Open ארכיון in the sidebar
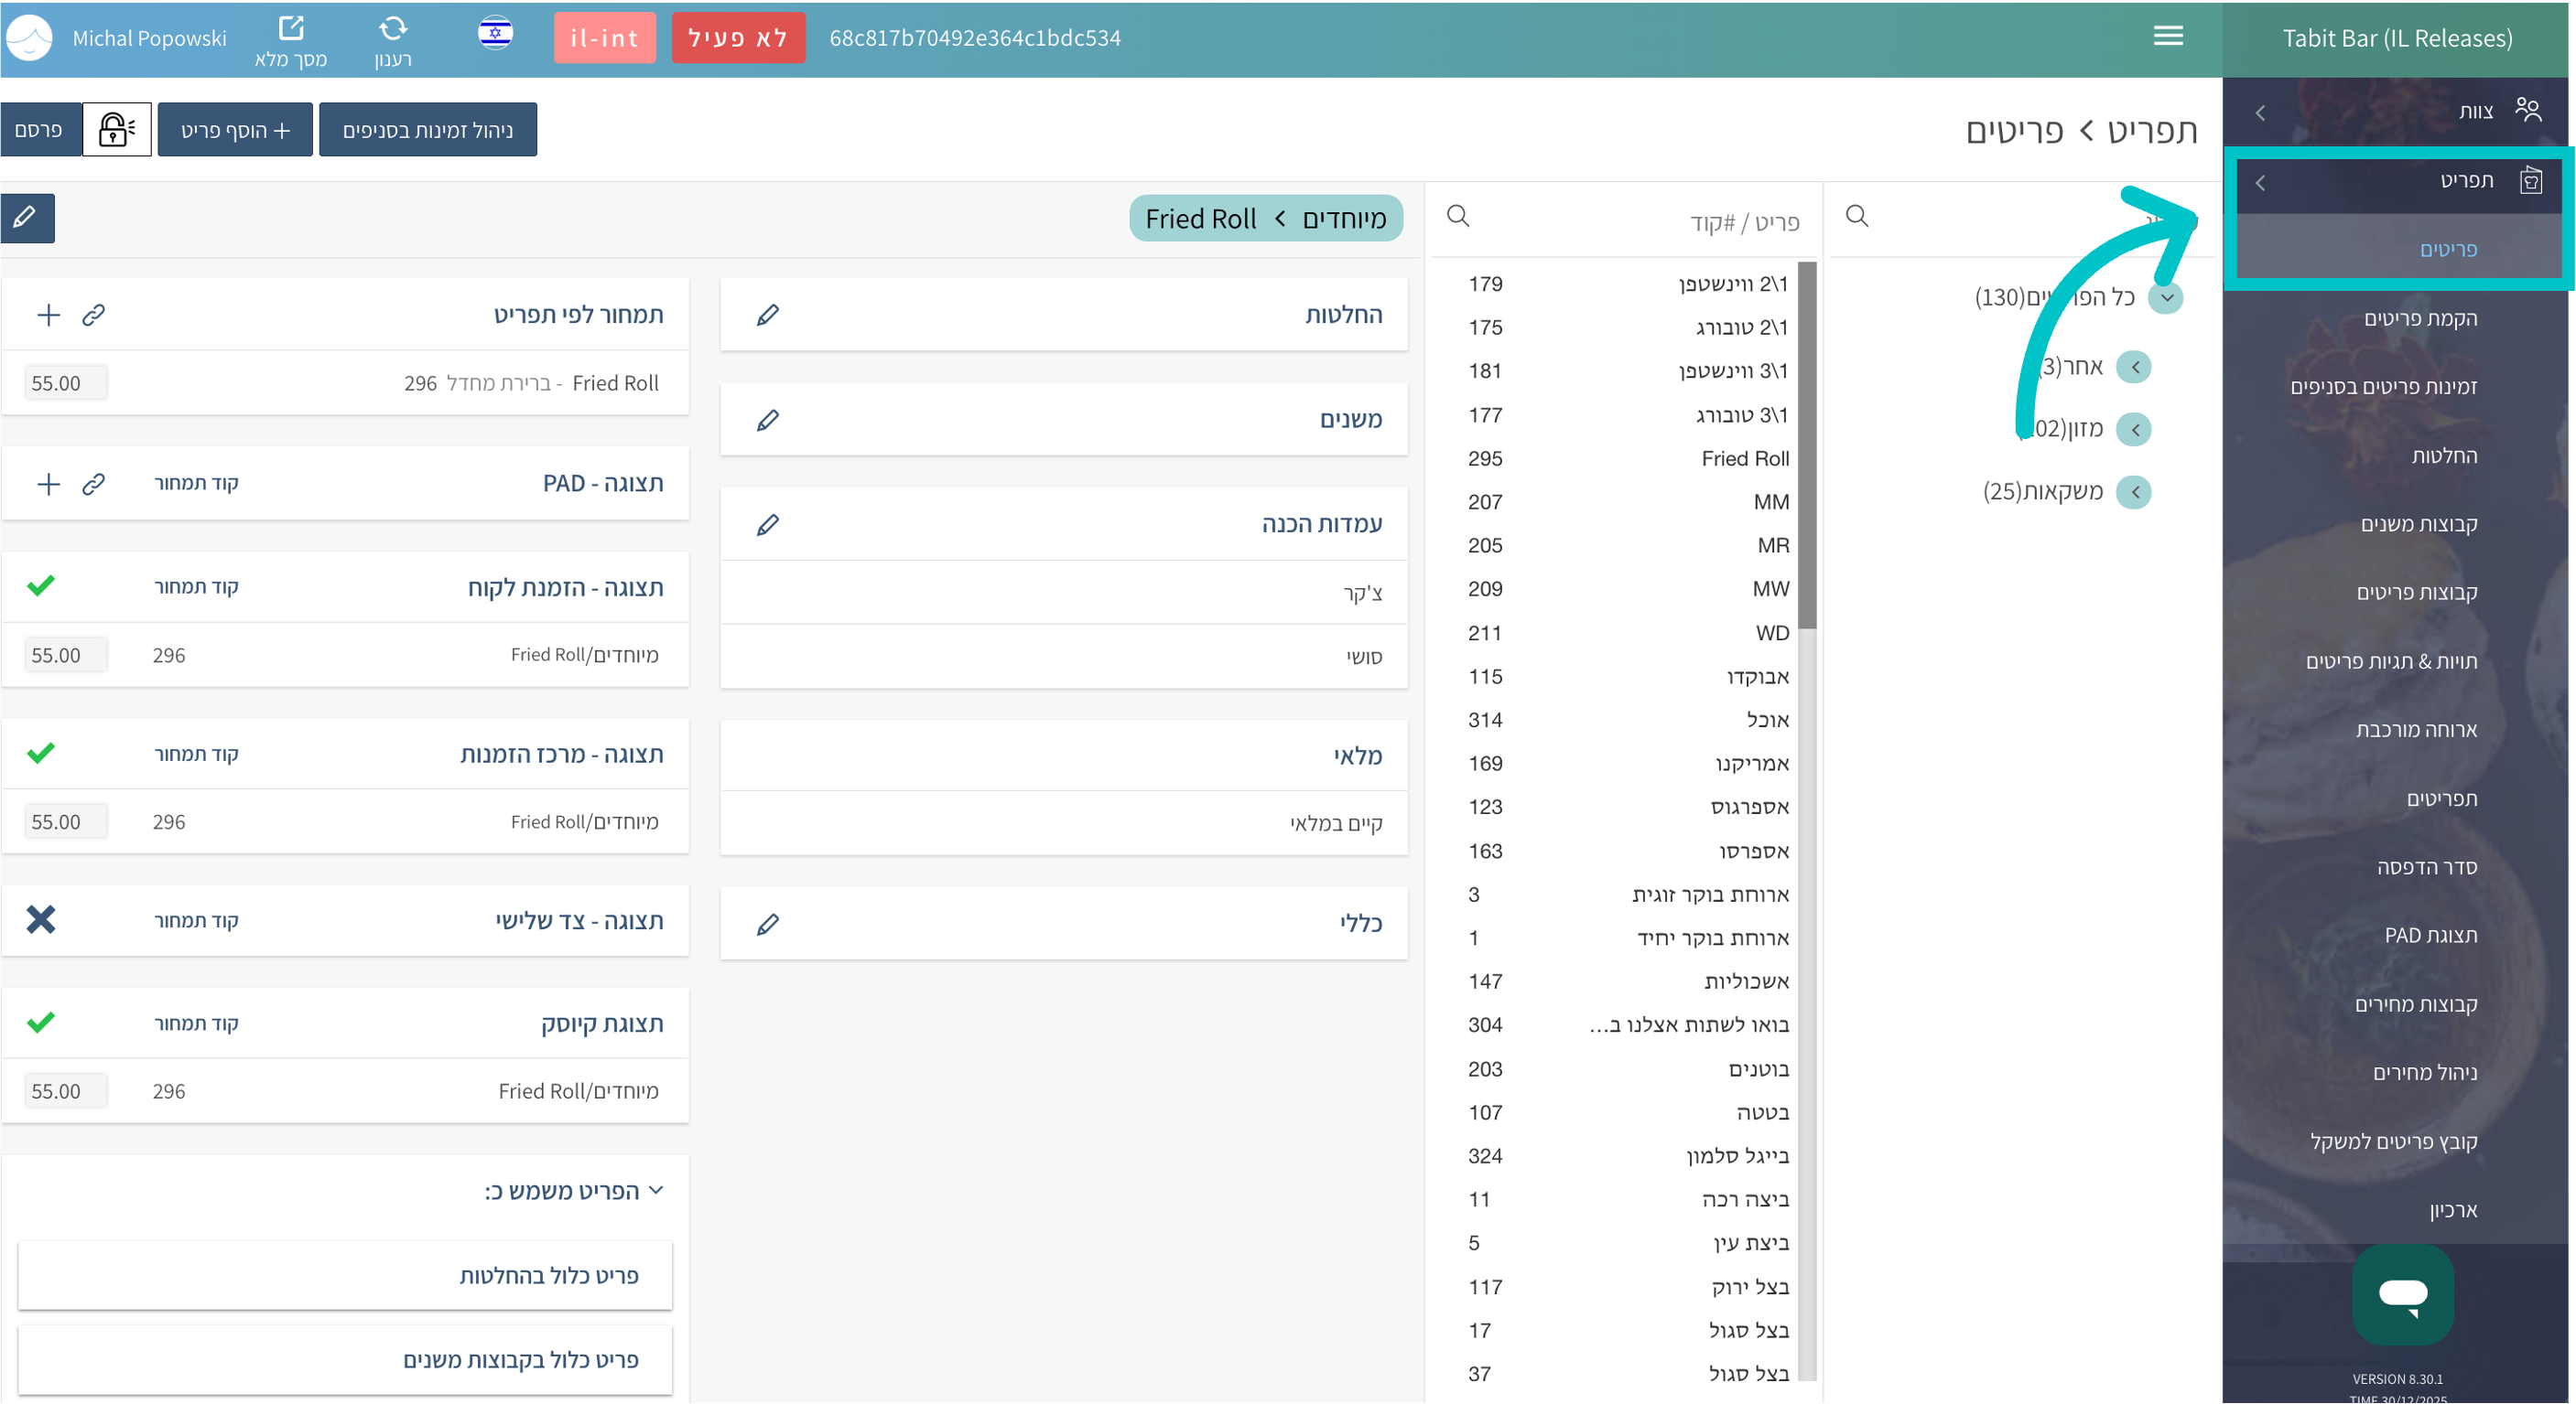The image size is (2576, 1404). 2453,1210
